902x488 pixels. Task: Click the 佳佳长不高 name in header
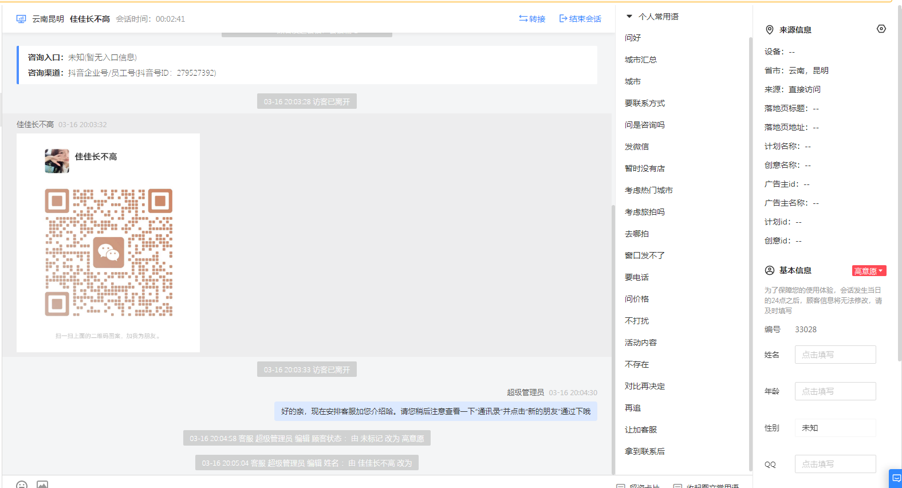pyautogui.click(x=90, y=19)
